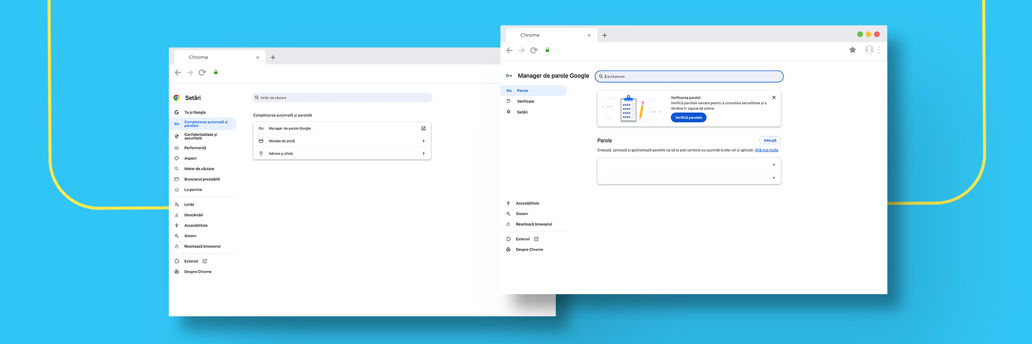Open Confidențialitate și securitate settings section
1032x344 pixels.
coord(201,136)
